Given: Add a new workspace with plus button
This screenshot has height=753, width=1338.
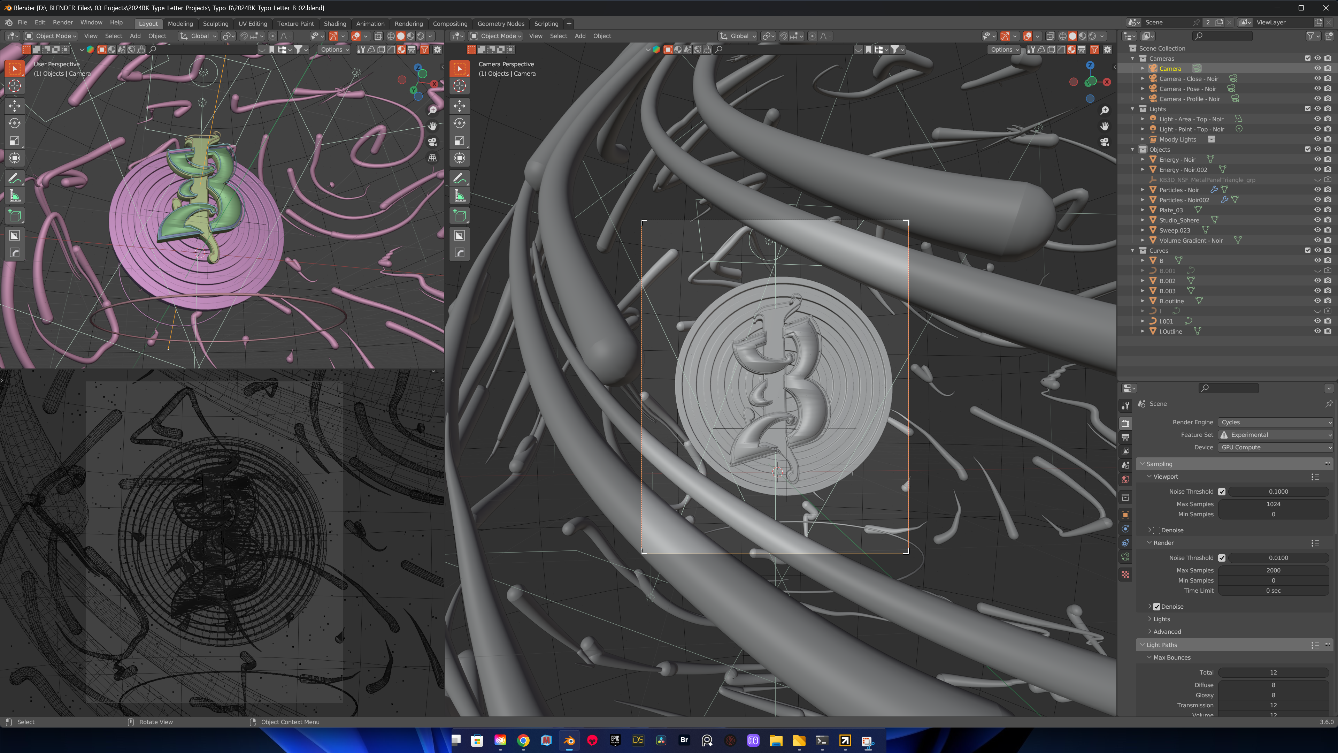Looking at the screenshot, I should point(569,23).
